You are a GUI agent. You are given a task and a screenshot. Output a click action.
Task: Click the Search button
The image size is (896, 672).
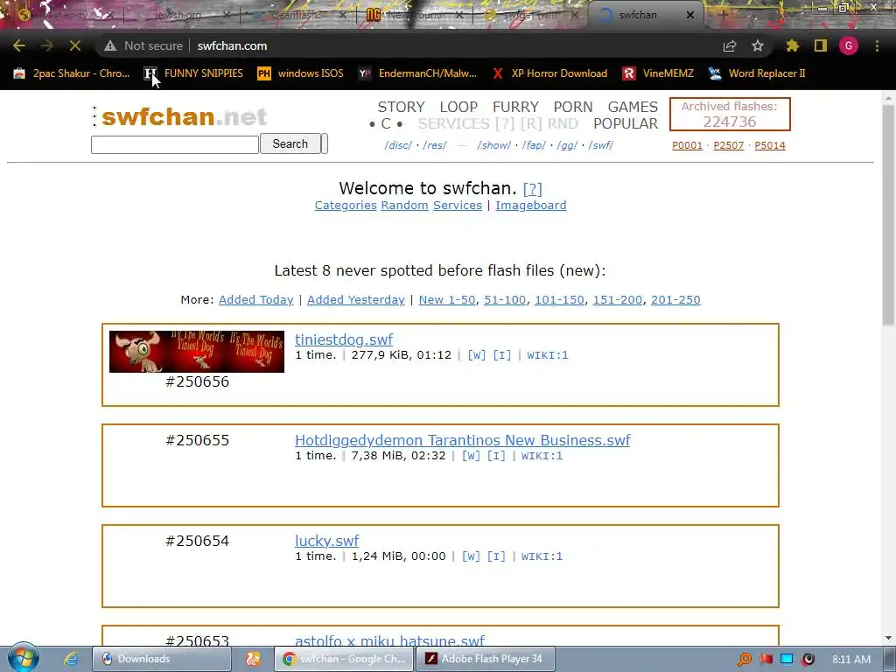[290, 144]
